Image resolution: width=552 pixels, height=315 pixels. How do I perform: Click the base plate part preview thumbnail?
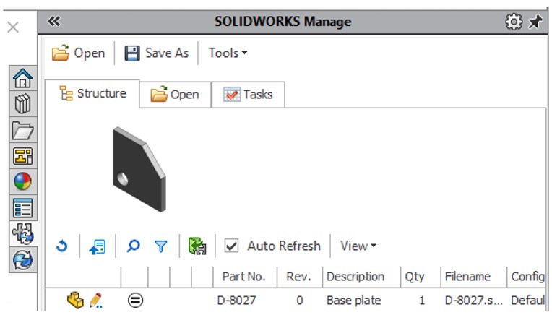tap(139, 169)
